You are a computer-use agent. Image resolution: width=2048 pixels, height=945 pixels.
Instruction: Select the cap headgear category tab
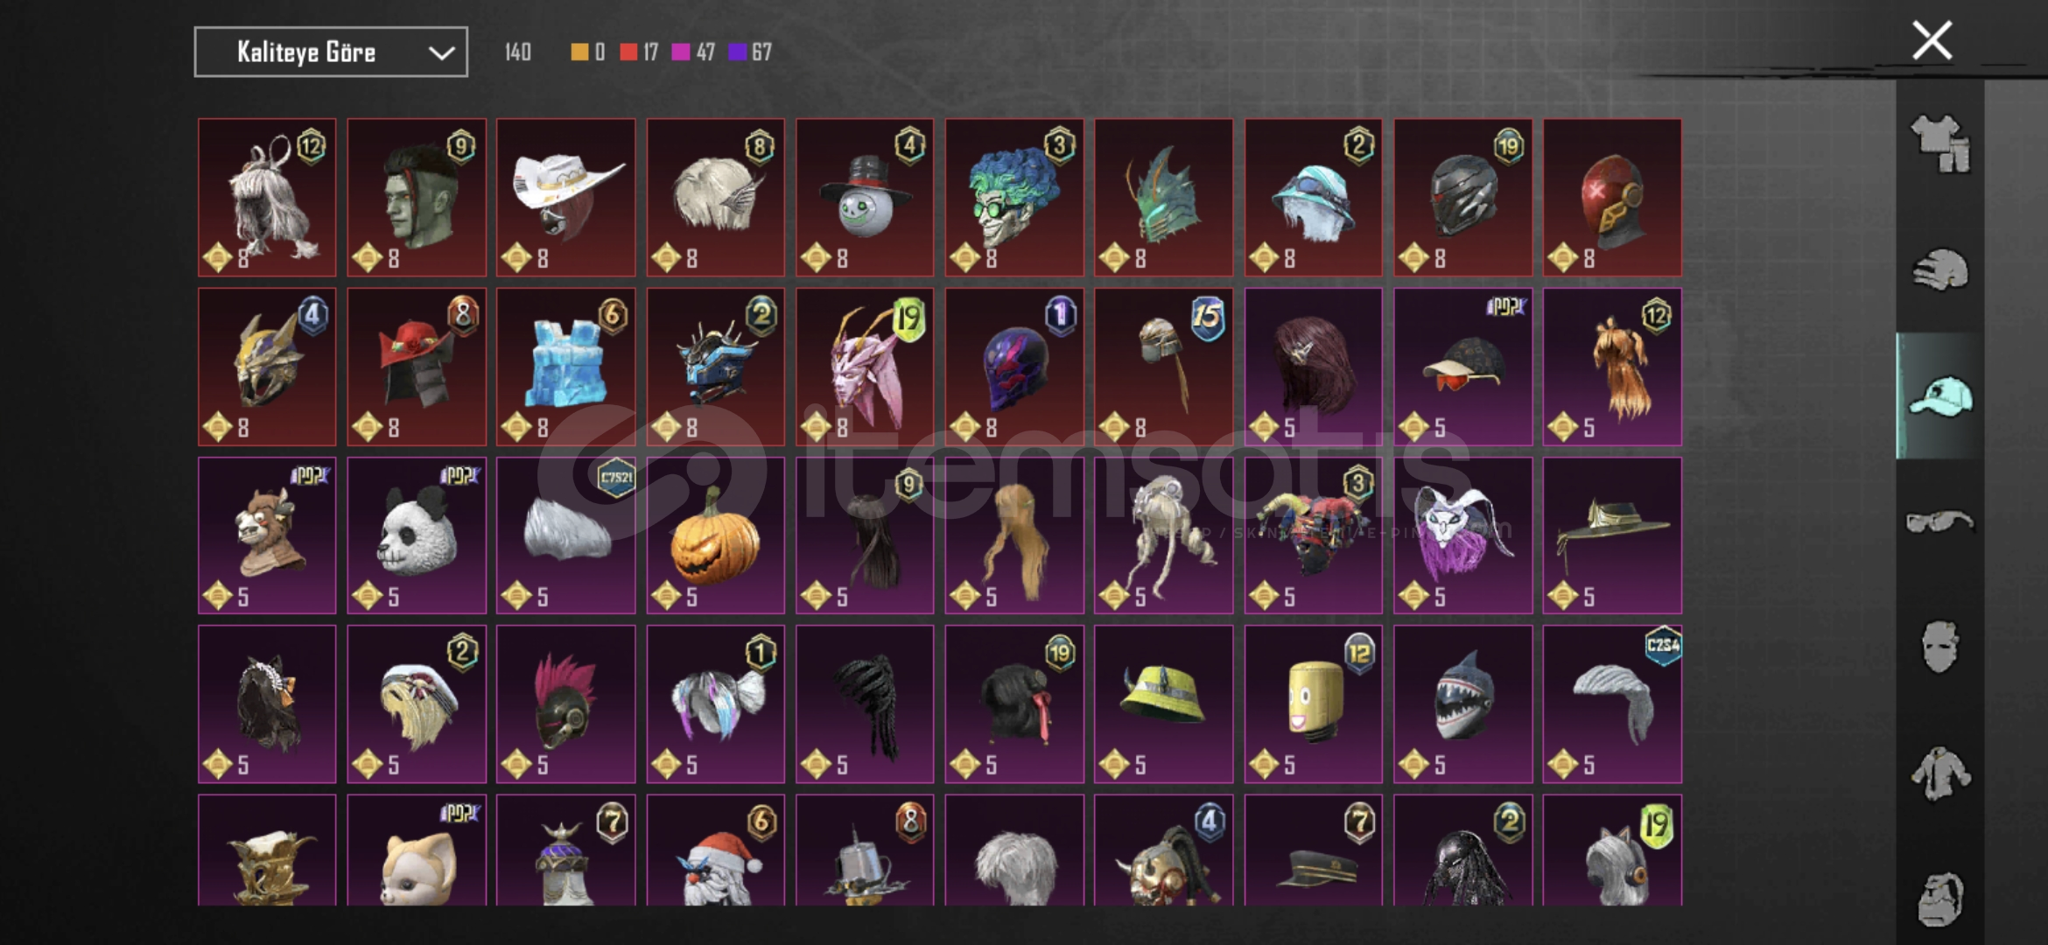1940,396
